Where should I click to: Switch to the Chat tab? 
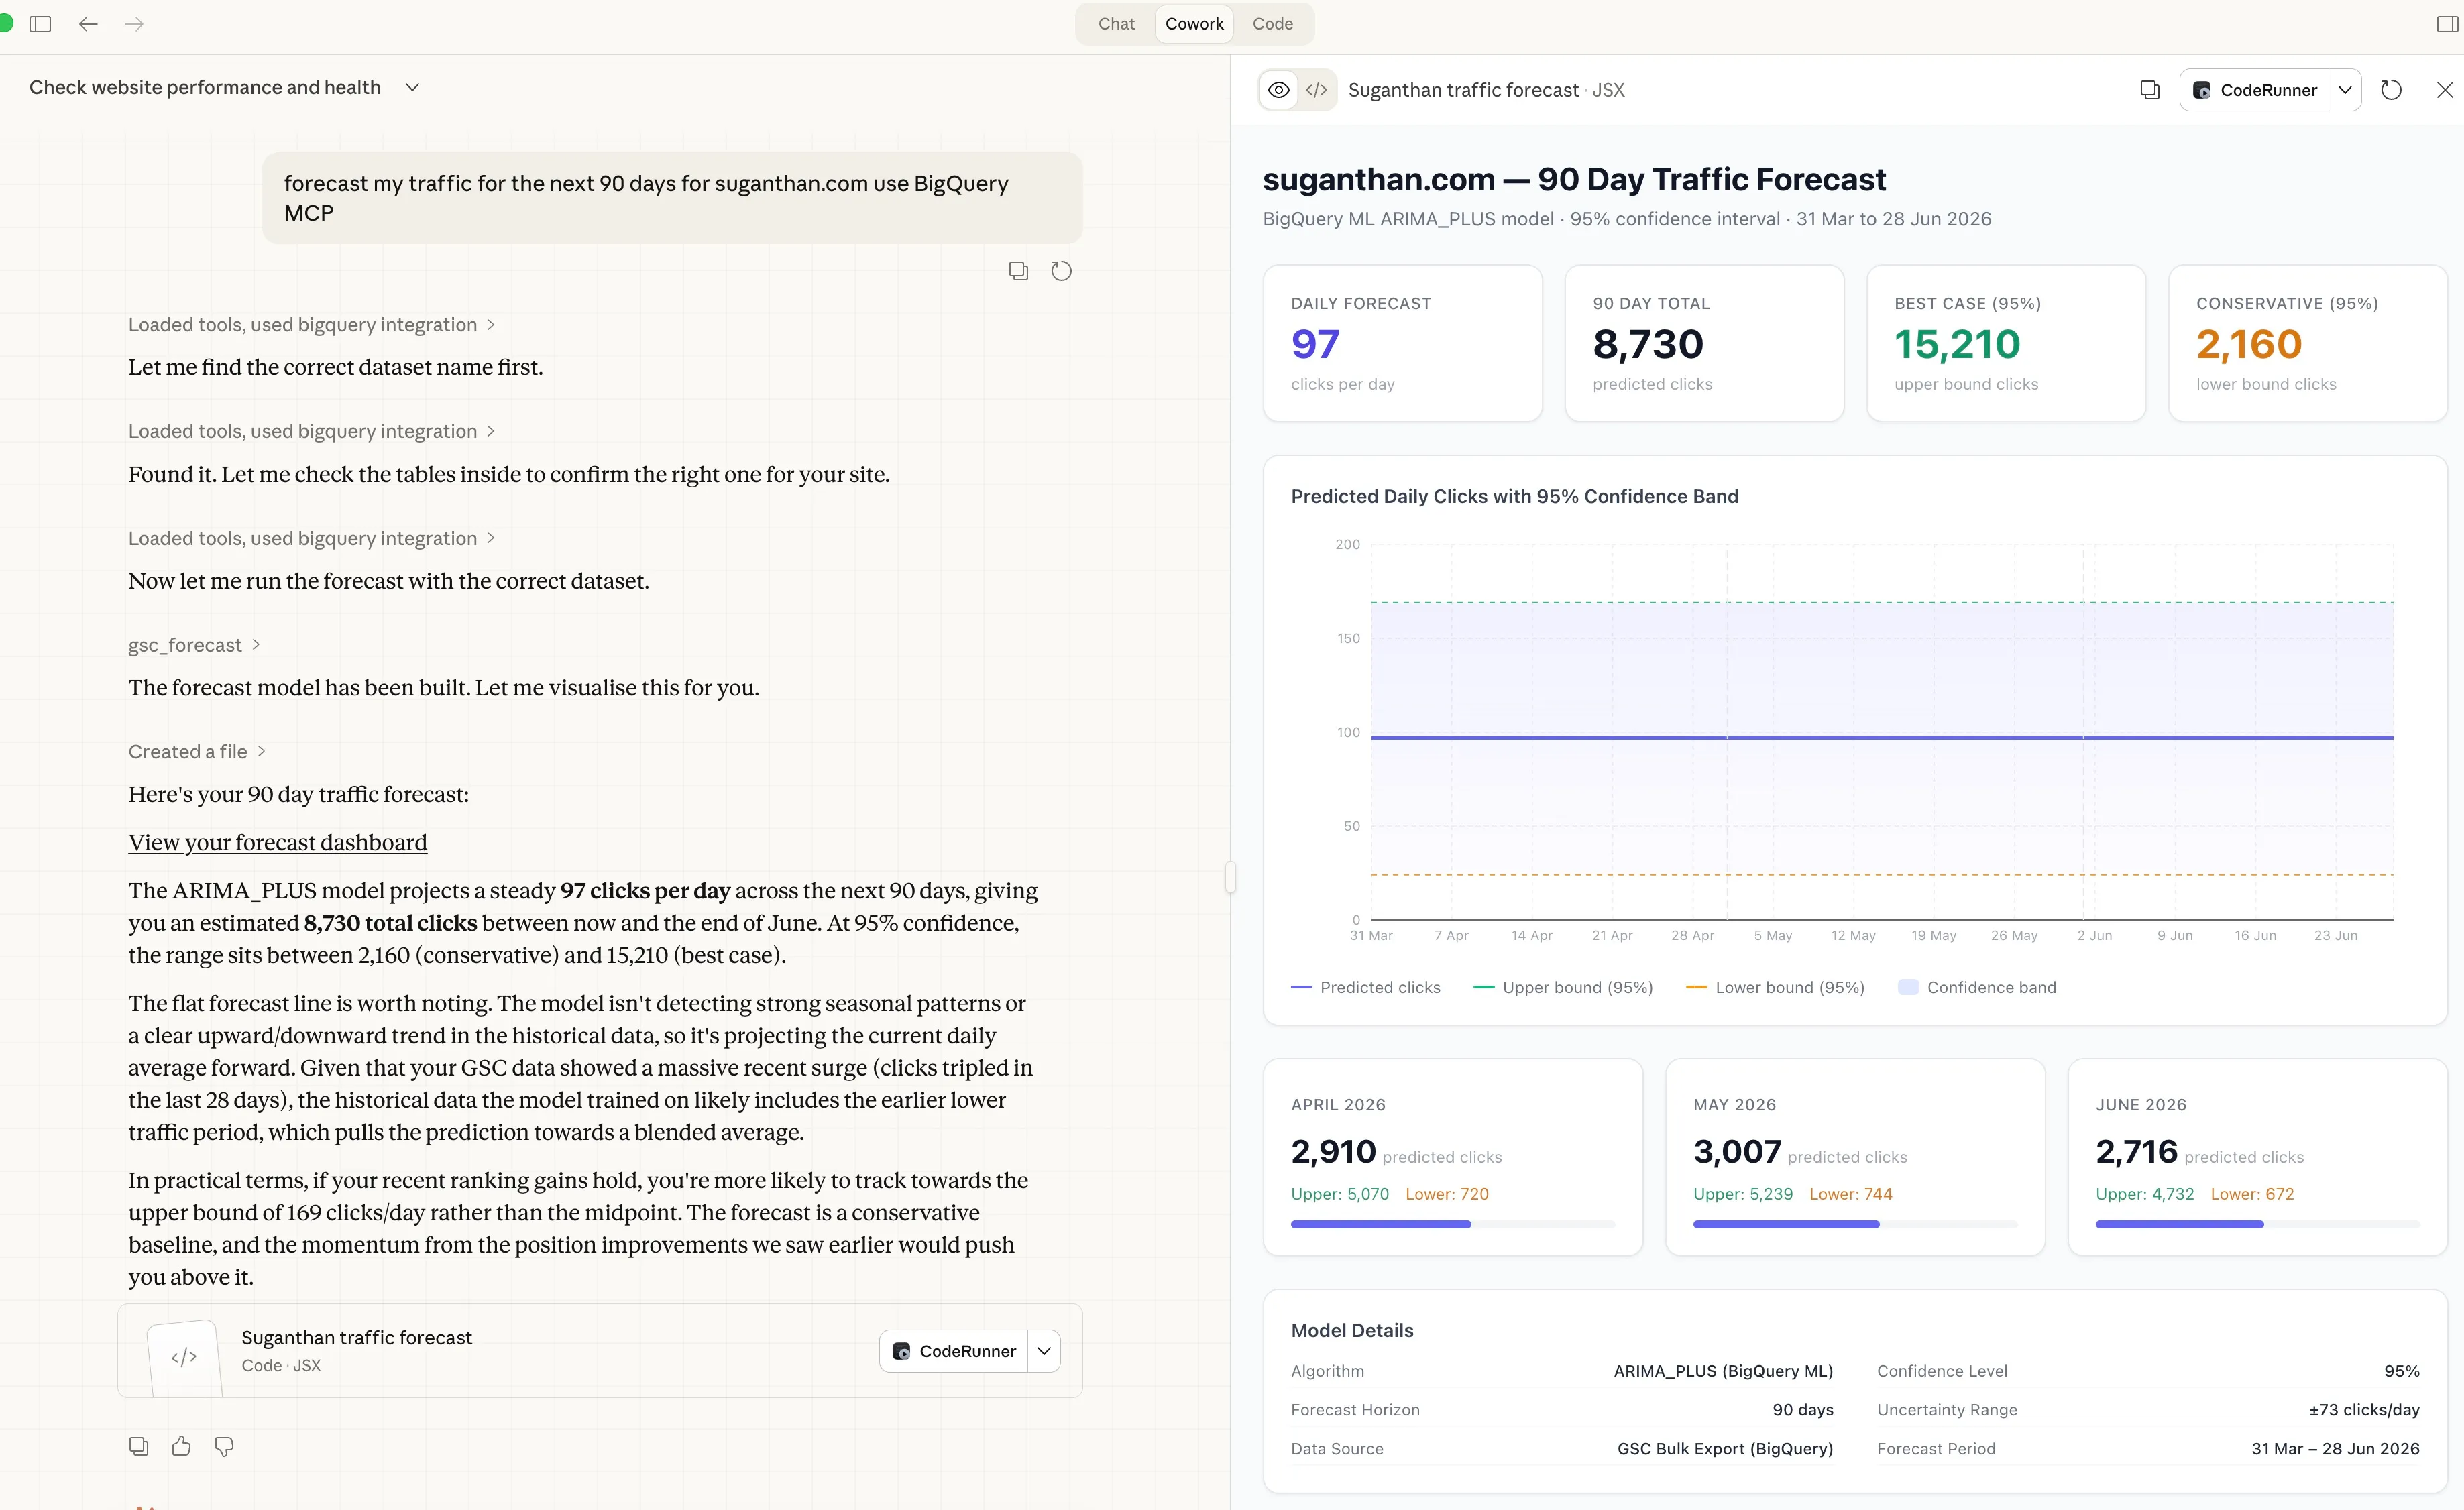1116,24
